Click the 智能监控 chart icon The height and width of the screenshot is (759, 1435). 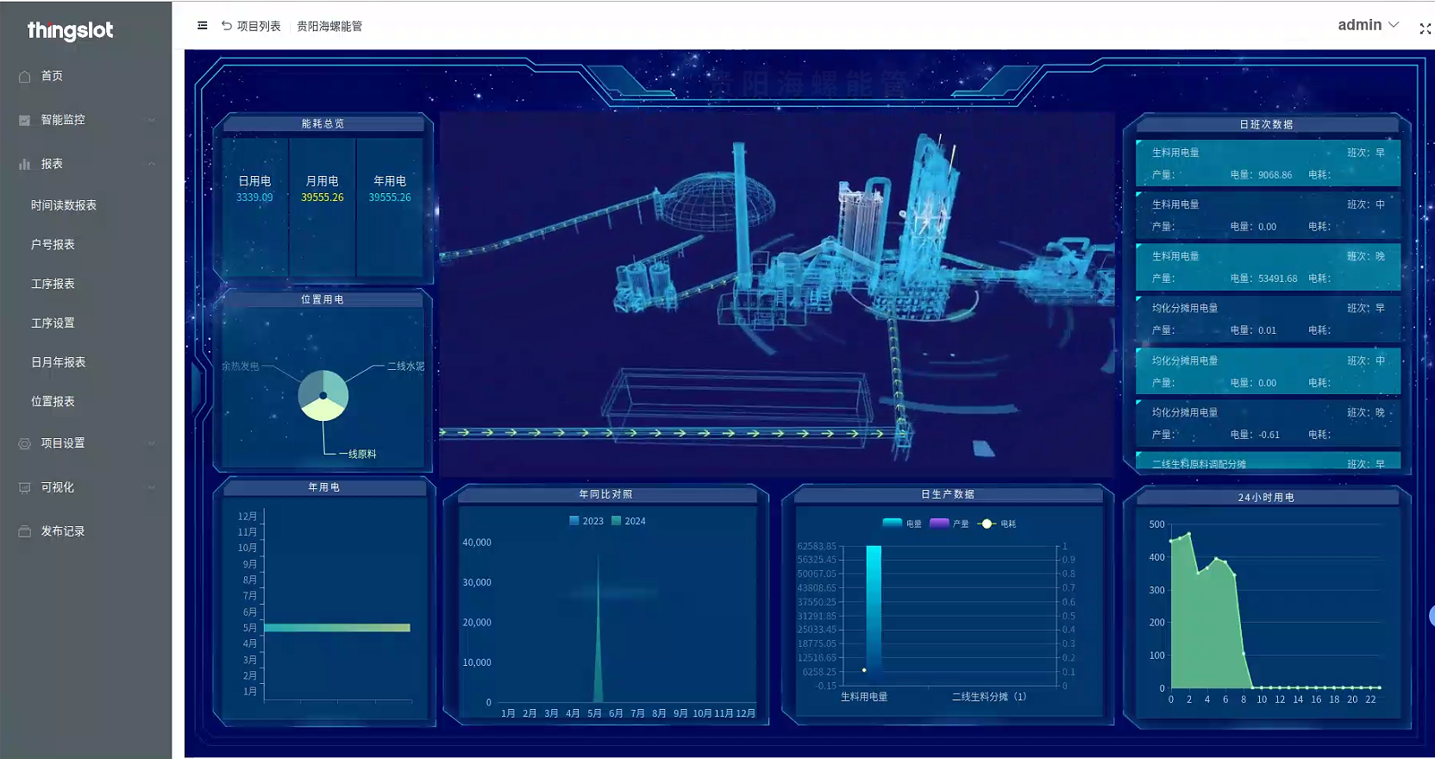click(25, 120)
